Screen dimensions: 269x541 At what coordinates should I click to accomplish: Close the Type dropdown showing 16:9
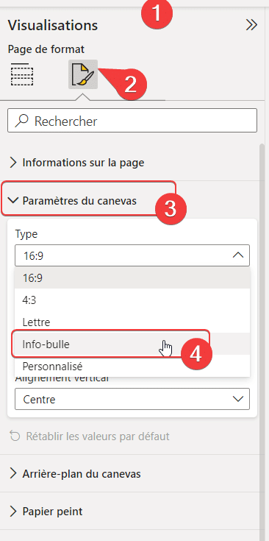click(x=132, y=255)
